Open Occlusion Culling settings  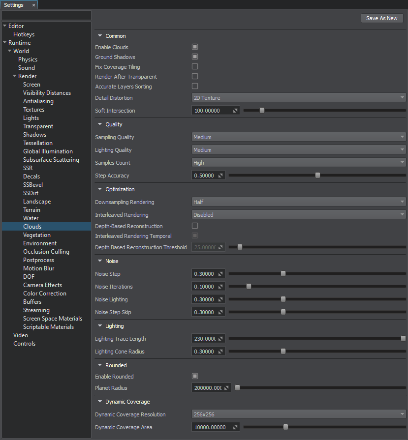tap(46, 252)
